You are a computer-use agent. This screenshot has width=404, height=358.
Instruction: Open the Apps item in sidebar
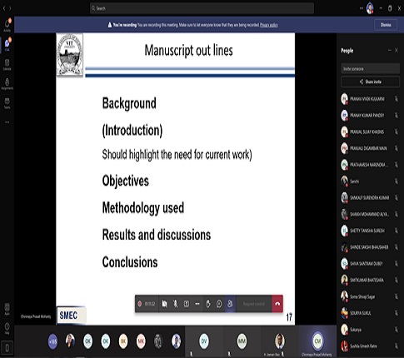point(7,309)
